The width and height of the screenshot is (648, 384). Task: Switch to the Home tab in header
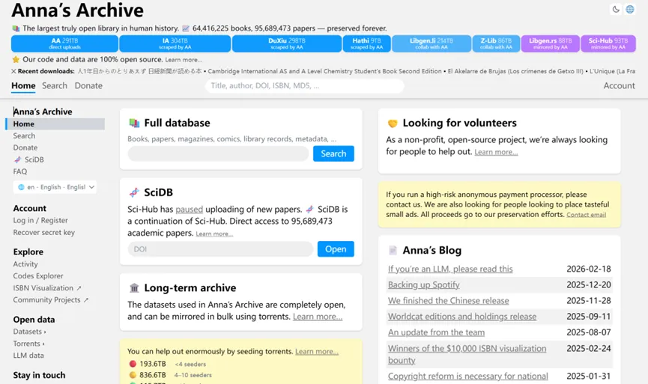23,86
